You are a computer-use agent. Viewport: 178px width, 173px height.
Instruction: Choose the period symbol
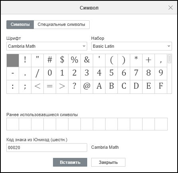tap(25, 74)
